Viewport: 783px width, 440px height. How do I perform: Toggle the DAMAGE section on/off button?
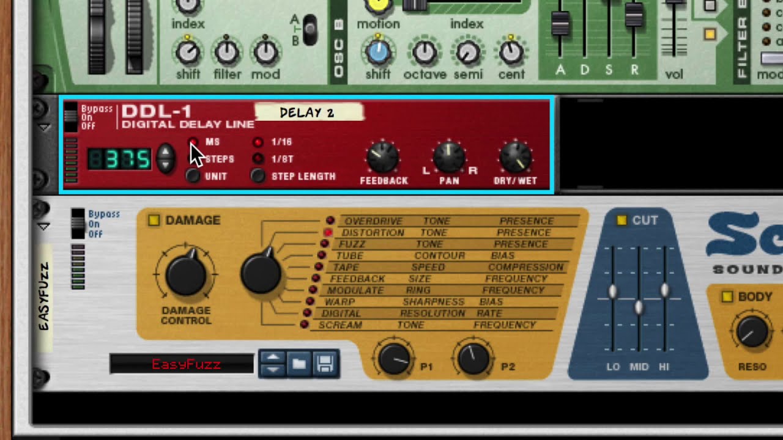[x=154, y=220]
